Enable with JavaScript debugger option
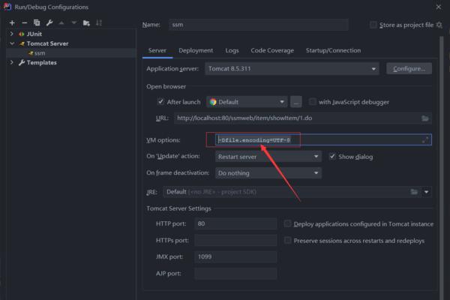 point(313,102)
